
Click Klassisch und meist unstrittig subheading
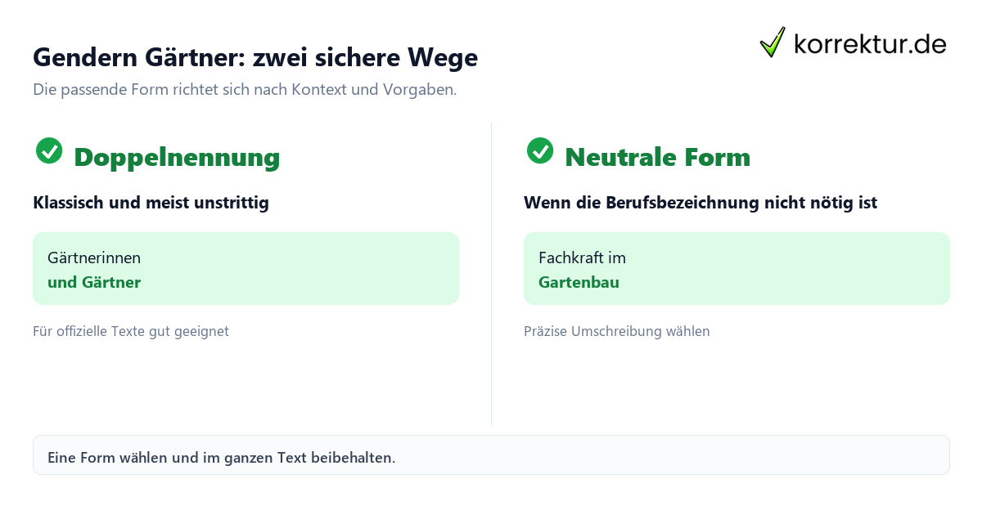[x=151, y=203]
